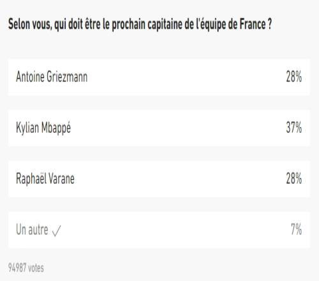Click empty space in the Mbappé row

[x=179, y=128]
